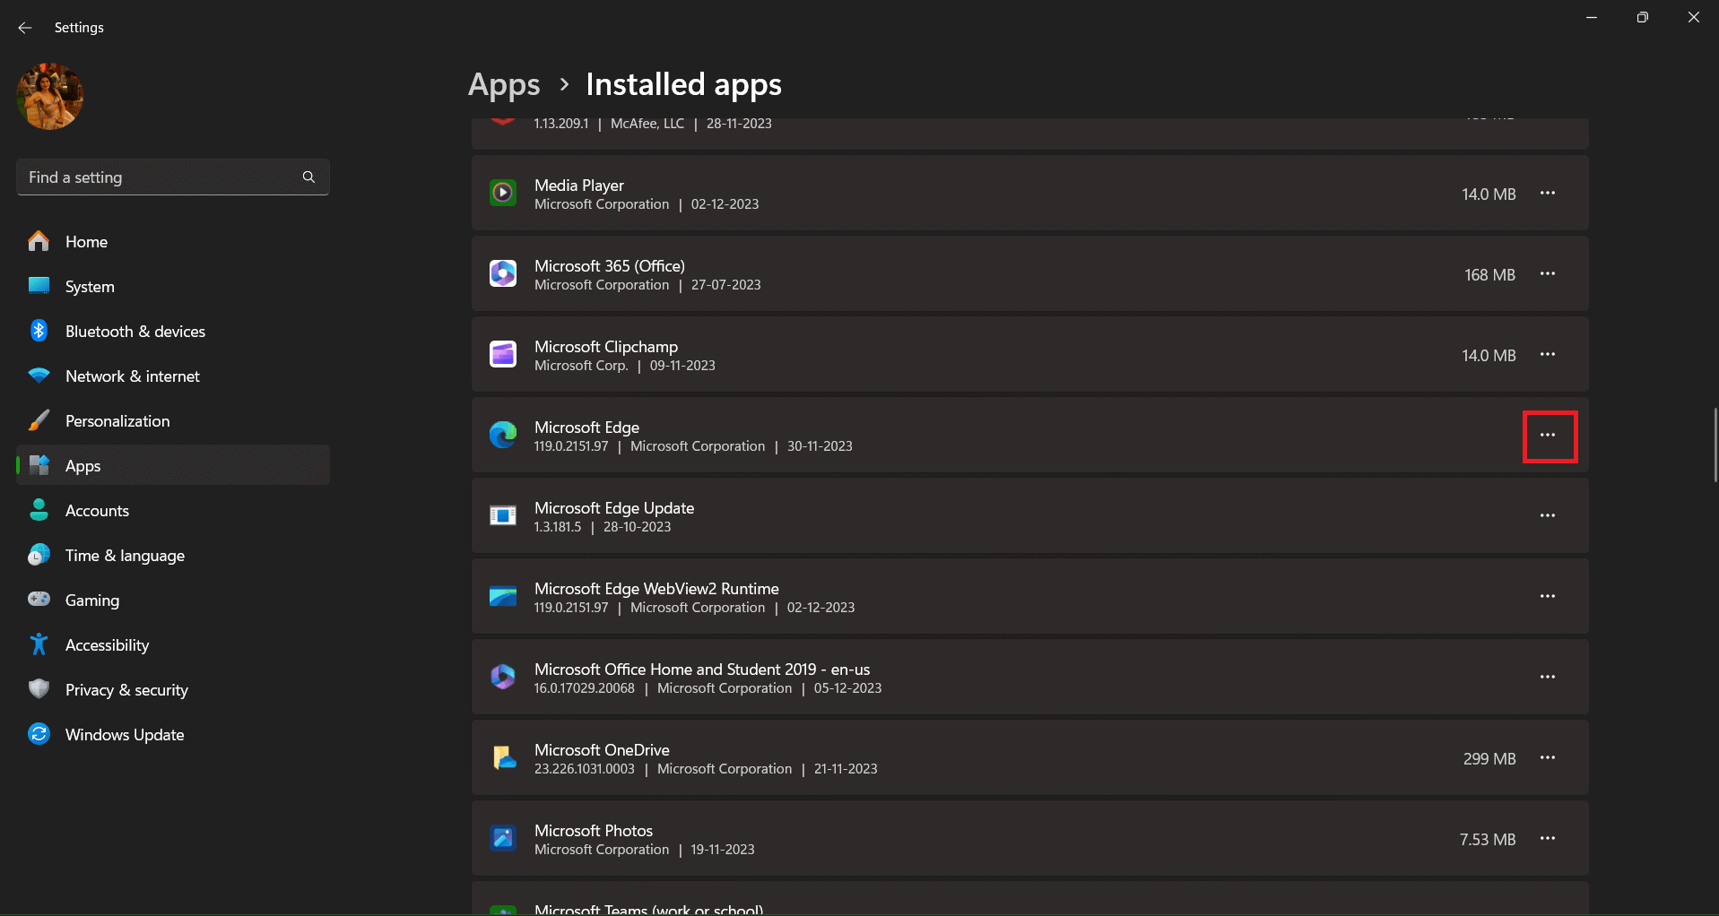Open Accessibility settings
1719x916 pixels.
coord(173,645)
